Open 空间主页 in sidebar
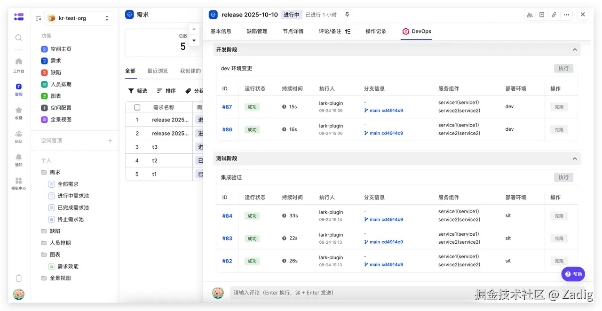Image resolution: width=602 pixels, height=311 pixels. point(56,49)
